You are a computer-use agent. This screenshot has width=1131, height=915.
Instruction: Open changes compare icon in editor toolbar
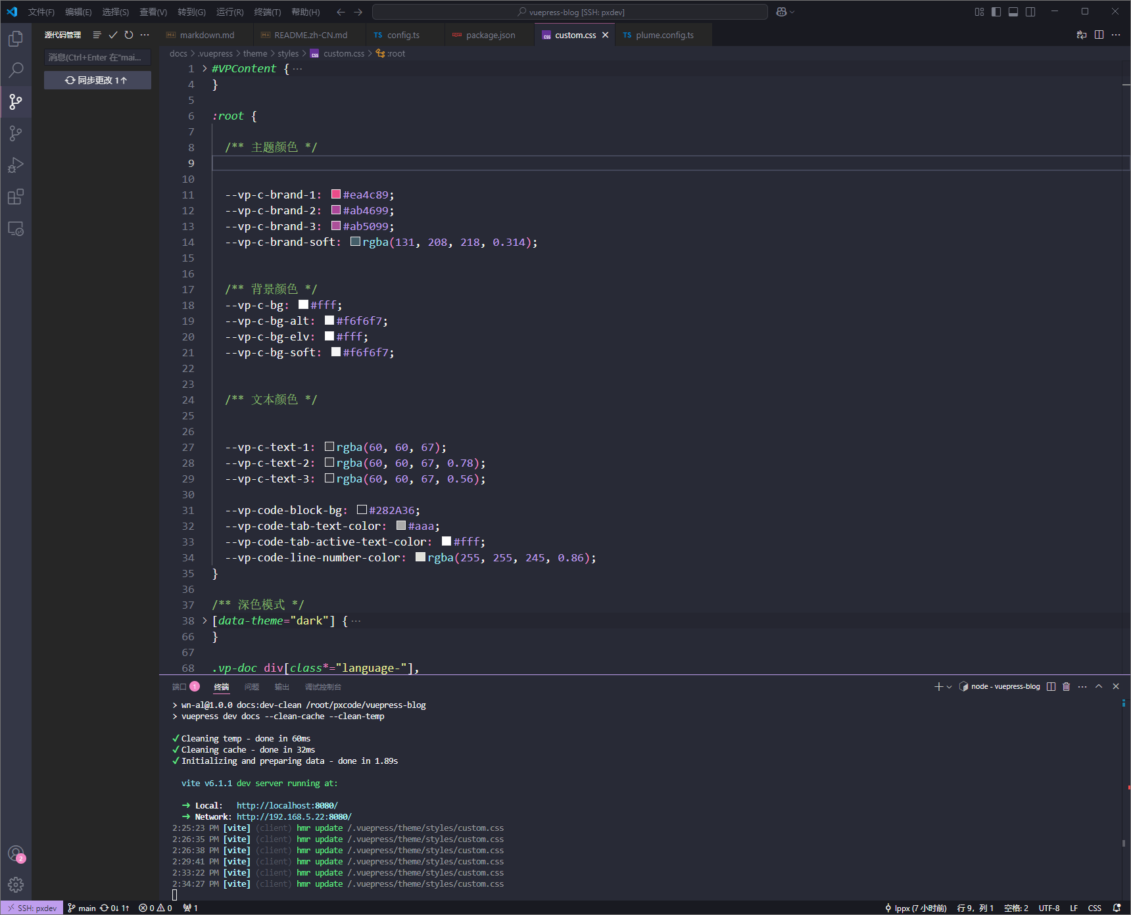[1082, 35]
